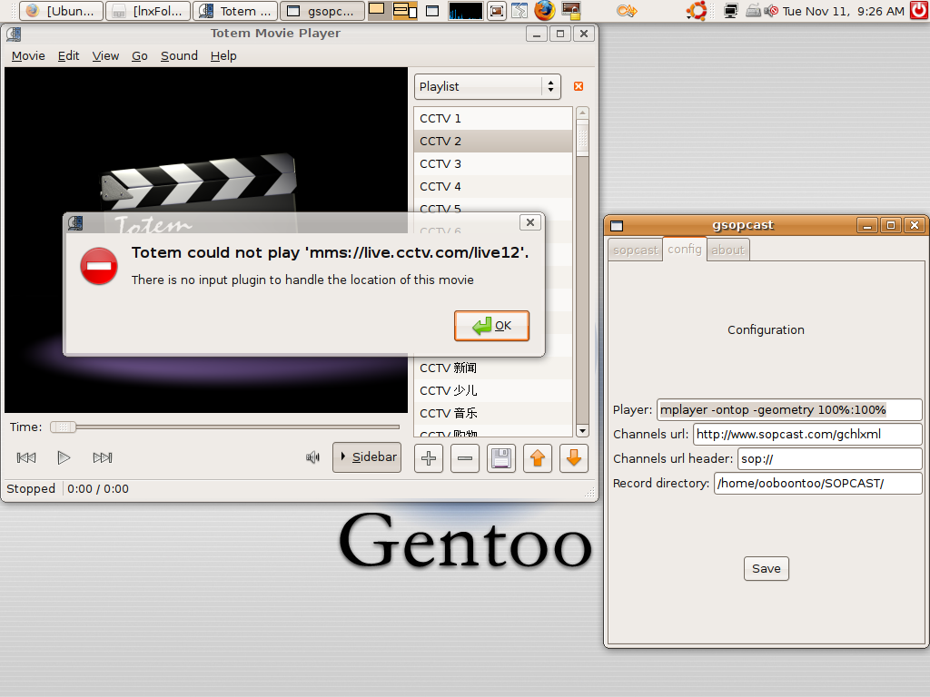Select the config tab in gsopcast
Screen dimensions: 930x697
click(x=685, y=249)
